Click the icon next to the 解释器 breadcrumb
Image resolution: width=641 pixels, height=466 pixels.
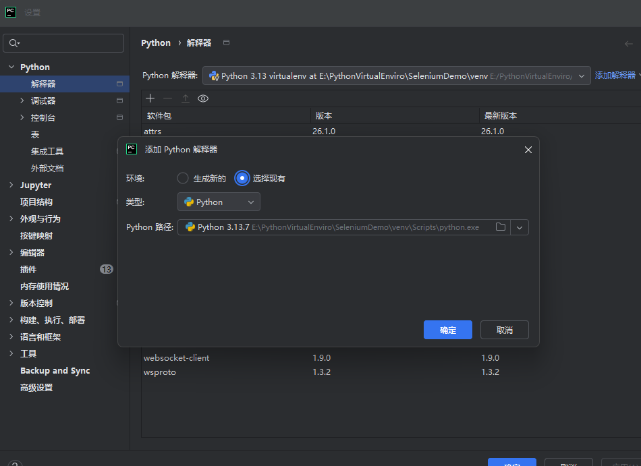226,42
